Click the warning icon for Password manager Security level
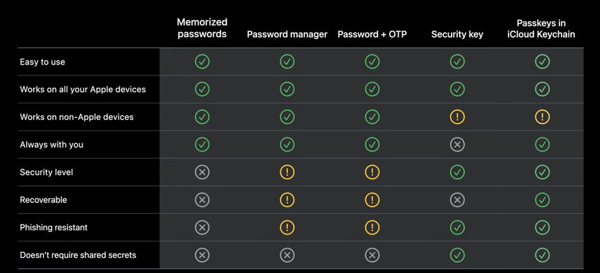The height and width of the screenshot is (273, 600). [x=287, y=172]
